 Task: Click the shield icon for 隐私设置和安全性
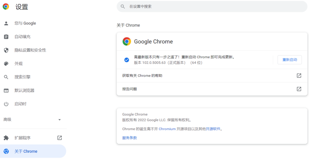[6, 50]
